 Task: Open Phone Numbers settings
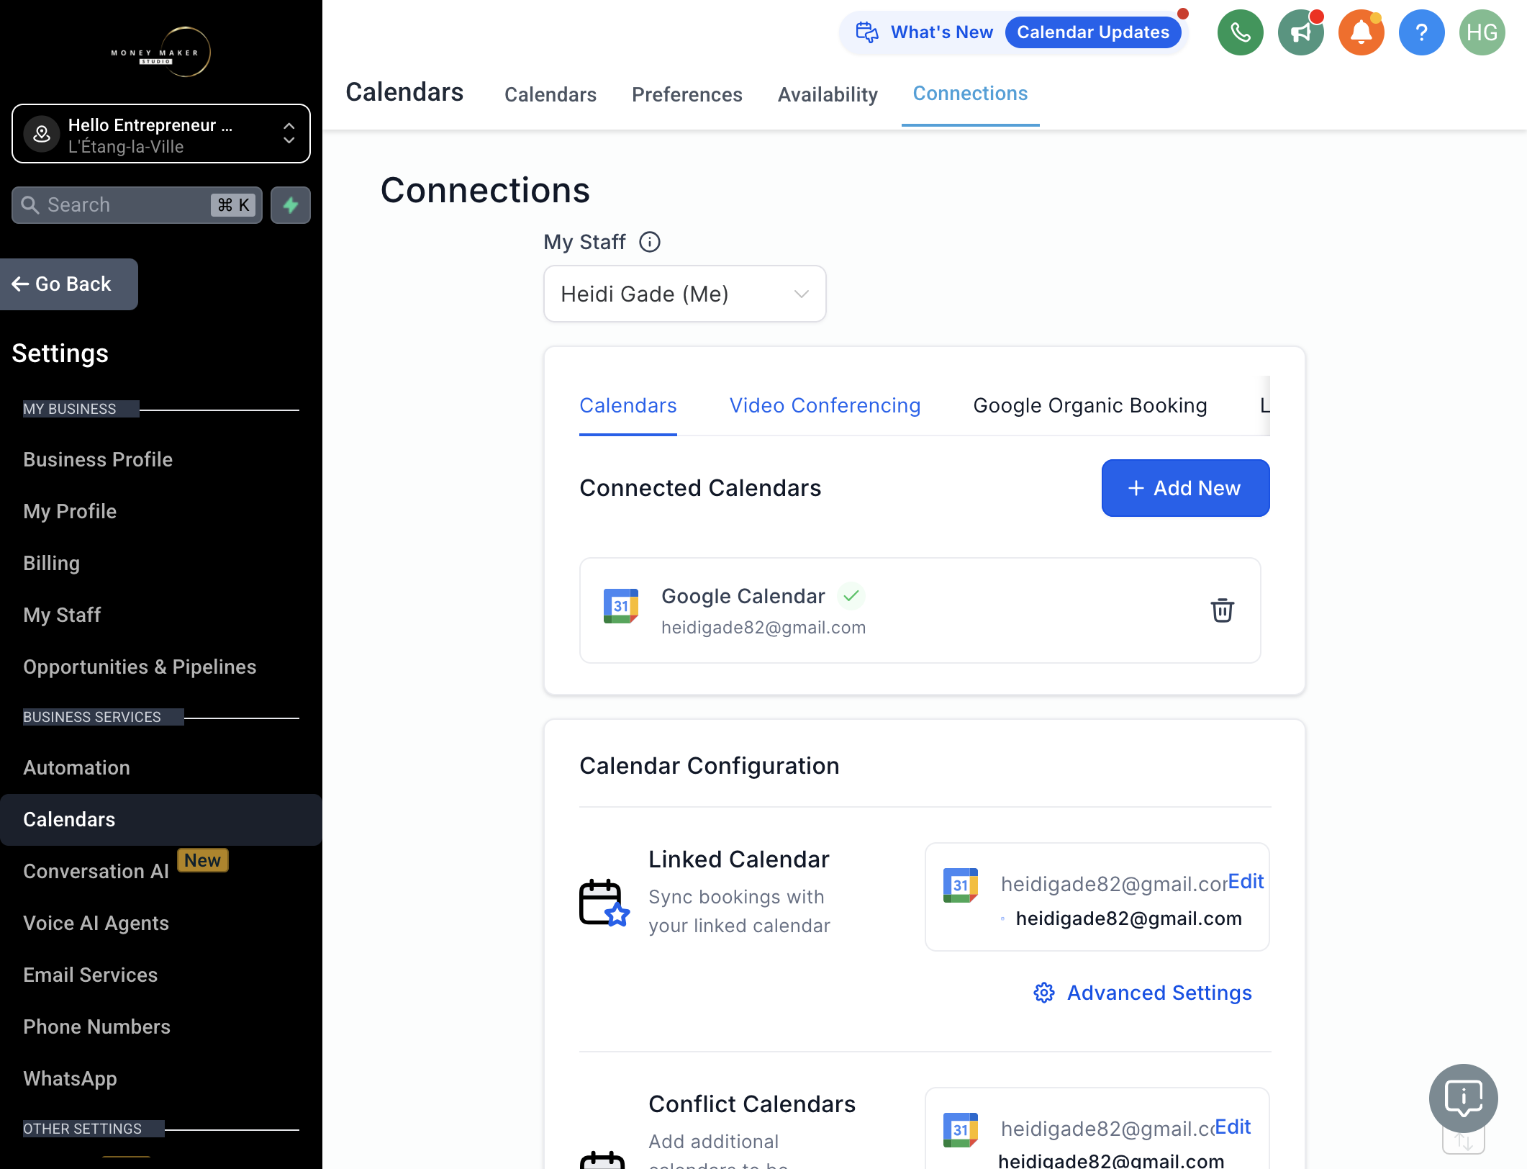pos(96,1026)
